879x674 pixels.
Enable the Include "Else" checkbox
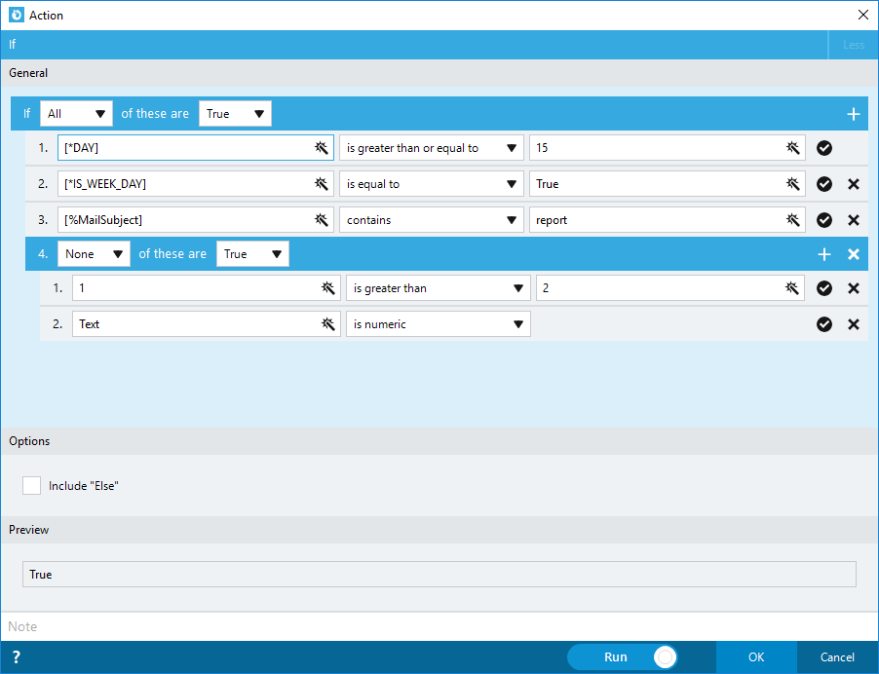point(31,485)
